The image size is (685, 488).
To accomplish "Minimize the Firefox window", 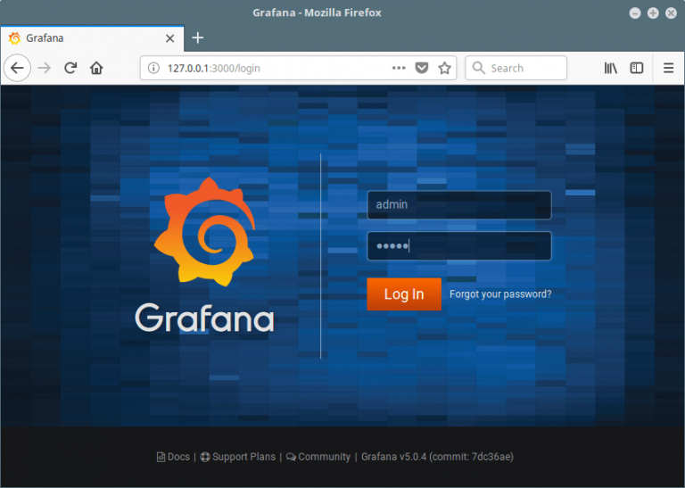I will point(635,13).
